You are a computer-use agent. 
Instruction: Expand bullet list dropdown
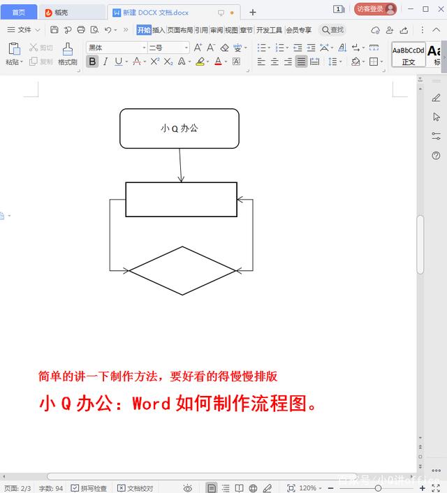coord(269,47)
